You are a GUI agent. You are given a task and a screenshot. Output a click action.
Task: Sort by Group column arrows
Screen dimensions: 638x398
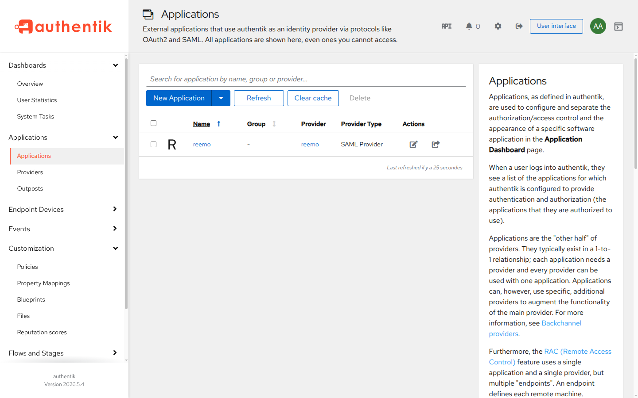(x=274, y=124)
